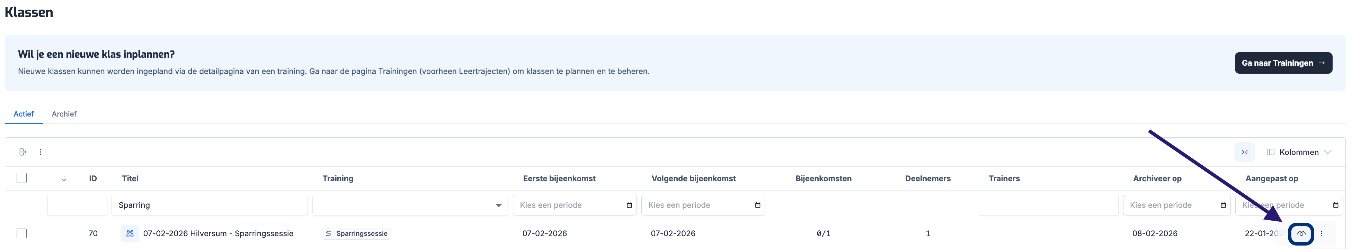Tick the select-all checkbox in the header
The image size is (1352, 249).
click(21, 178)
